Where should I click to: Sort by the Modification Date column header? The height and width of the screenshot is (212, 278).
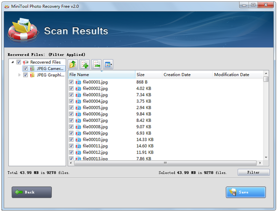[x=238, y=75]
